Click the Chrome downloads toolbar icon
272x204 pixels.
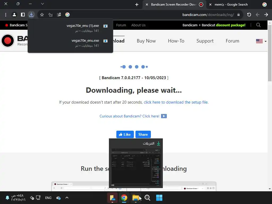coord(31,15)
